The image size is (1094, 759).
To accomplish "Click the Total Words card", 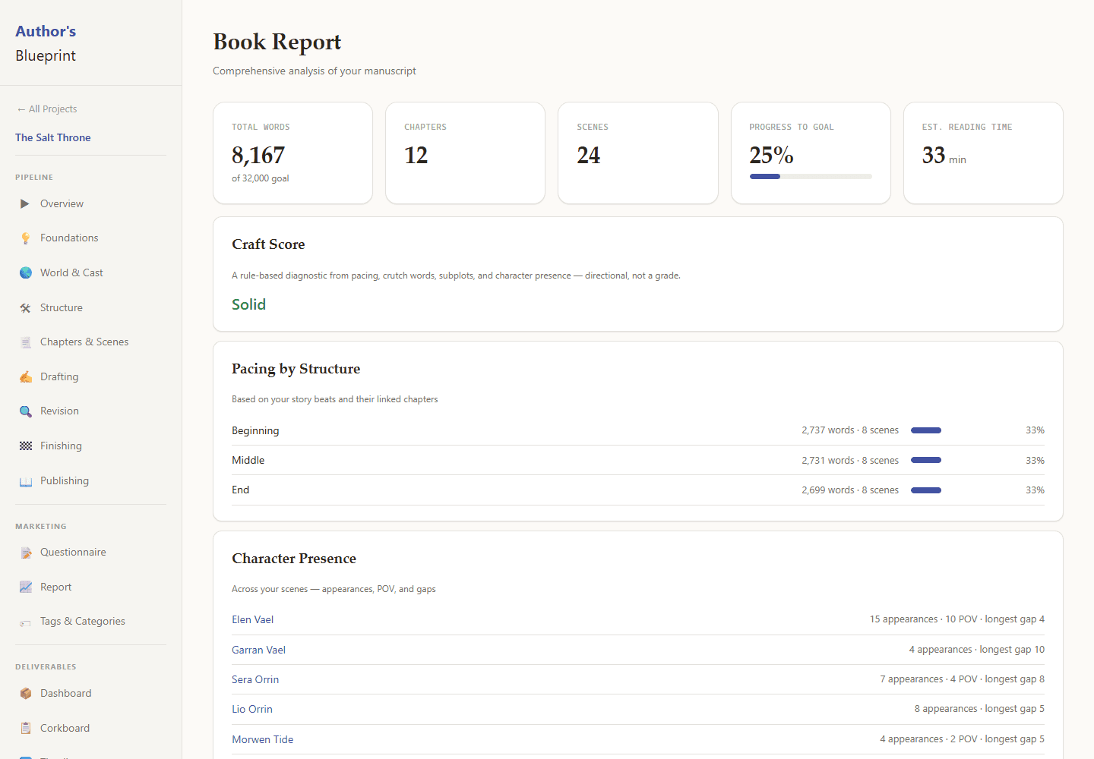I will click(292, 153).
